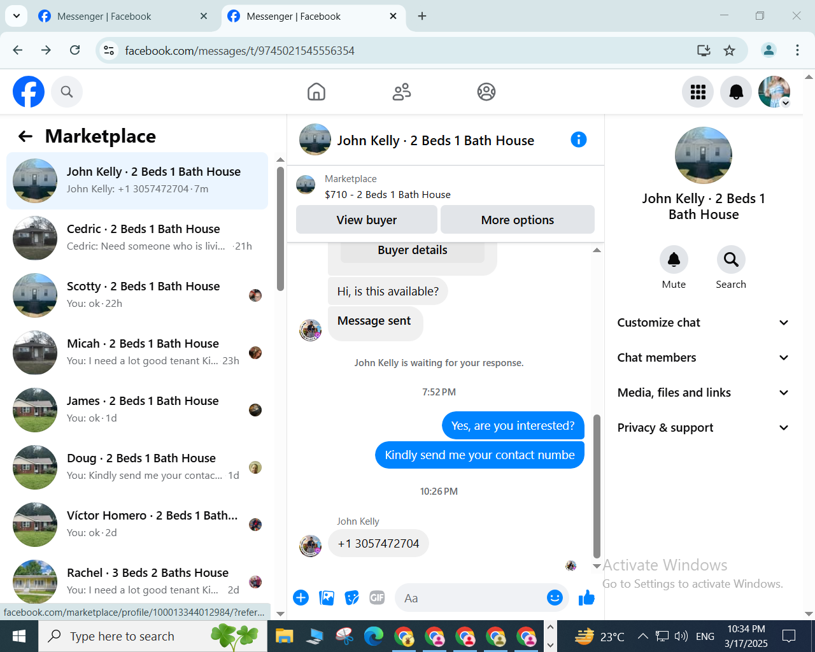This screenshot has width=815, height=652.
Task: Go to the Home feed icon
Action: pos(316,92)
